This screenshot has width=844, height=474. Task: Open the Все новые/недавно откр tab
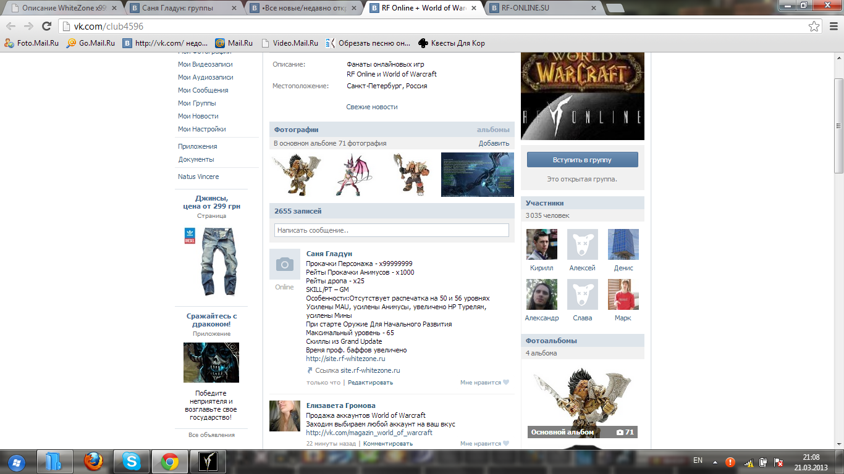pyautogui.click(x=302, y=8)
